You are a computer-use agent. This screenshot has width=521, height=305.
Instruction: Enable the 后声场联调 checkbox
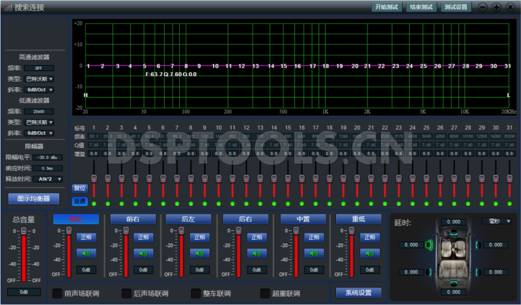126,293
